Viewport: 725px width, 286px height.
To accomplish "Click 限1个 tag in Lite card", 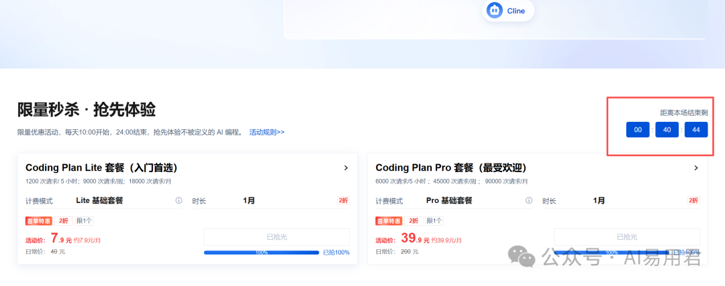I will [84, 221].
